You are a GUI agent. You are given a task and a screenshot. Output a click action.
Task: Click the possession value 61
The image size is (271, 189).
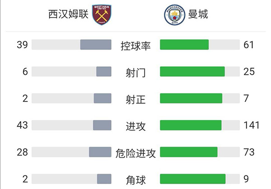249,45
